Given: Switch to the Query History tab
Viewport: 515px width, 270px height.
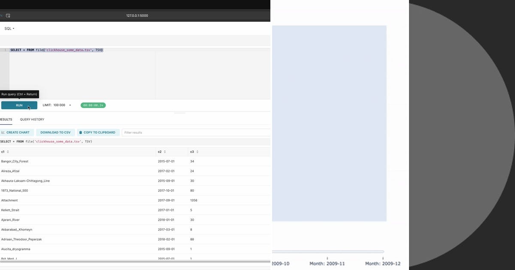Looking at the screenshot, I should [x=32, y=120].
